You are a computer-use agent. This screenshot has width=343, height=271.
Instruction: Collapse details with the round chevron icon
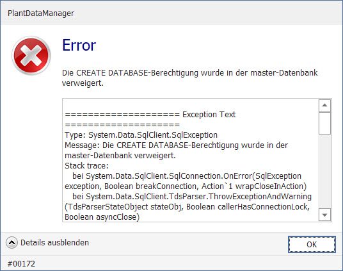point(12,243)
